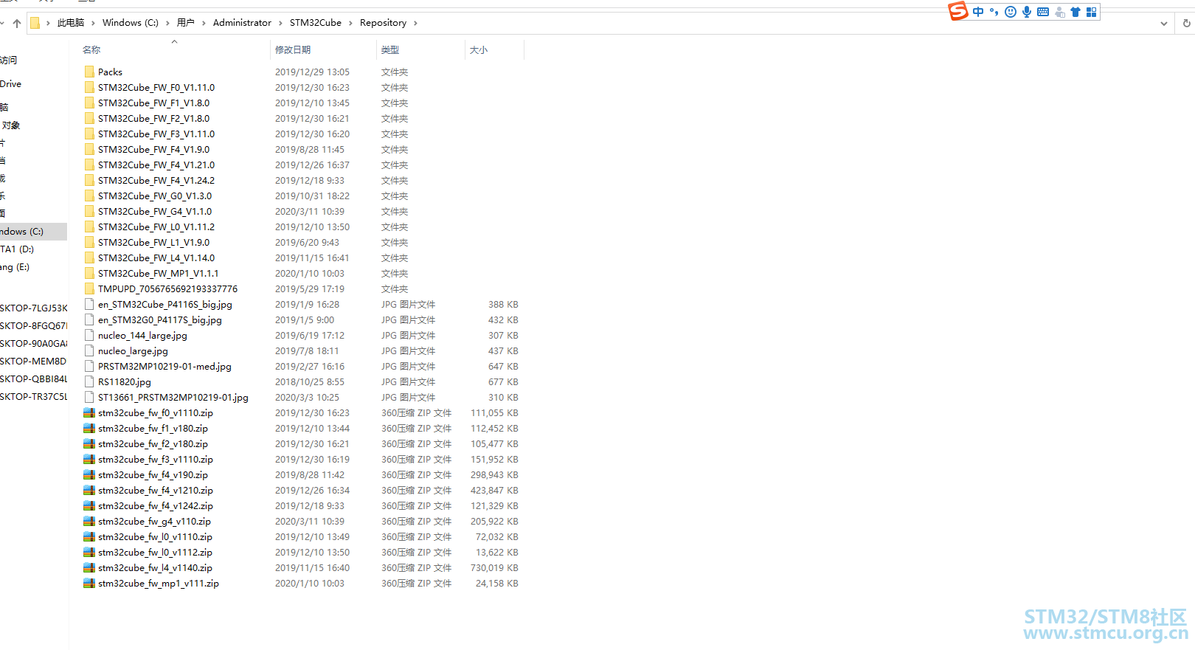
Task: Refresh the Repository folder view
Action: pyautogui.click(x=1186, y=23)
